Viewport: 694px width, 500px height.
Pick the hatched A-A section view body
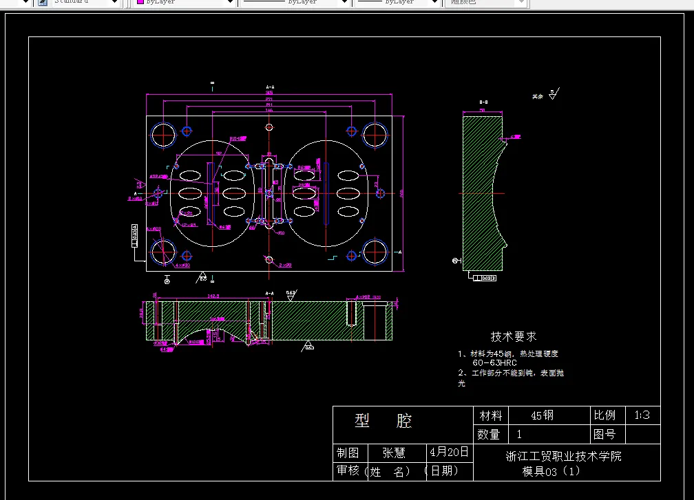click(310, 320)
